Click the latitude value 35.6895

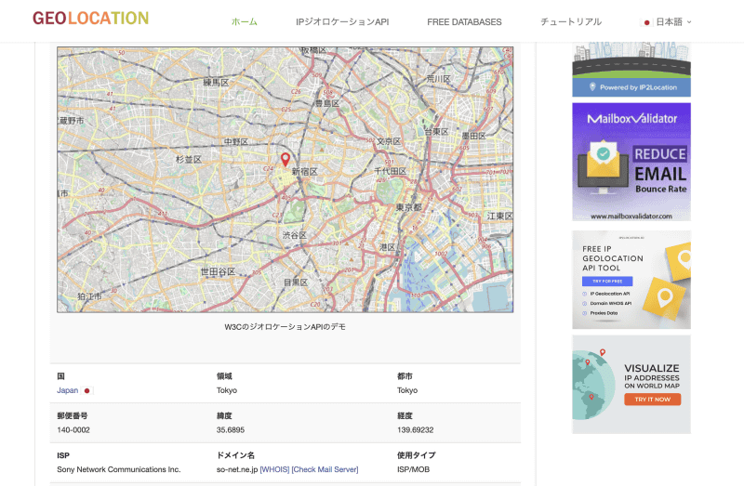coord(231,430)
